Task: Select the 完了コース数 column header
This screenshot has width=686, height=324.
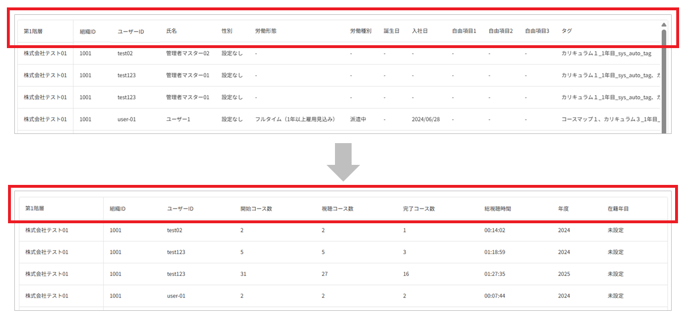Action: pyautogui.click(x=419, y=209)
